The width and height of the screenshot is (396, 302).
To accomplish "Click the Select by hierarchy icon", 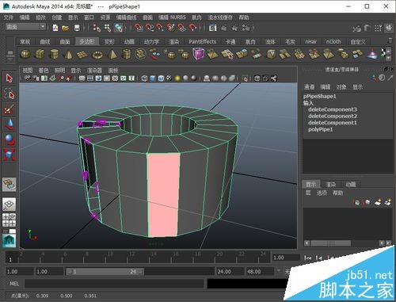I will (x=97, y=28).
